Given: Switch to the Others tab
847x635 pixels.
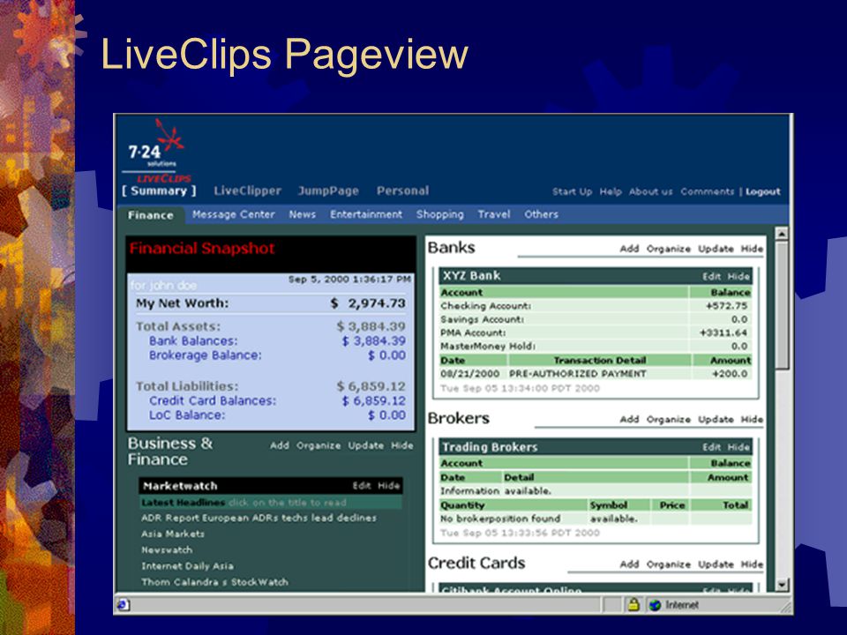Looking at the screenshot, I should pyautogui.click(x=541, y=214).
